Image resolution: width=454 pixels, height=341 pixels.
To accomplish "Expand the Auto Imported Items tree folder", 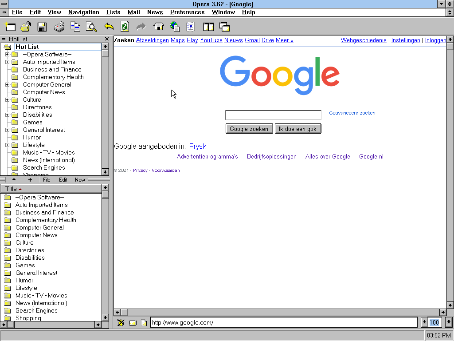I will click(7, 62).
